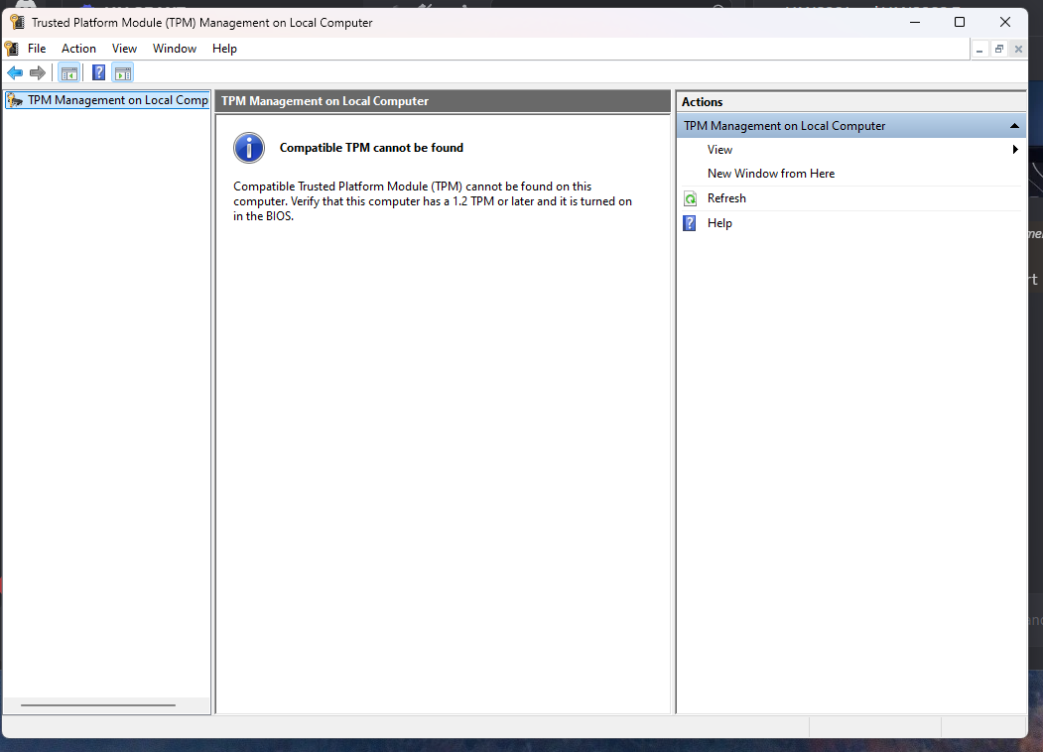Click the horizontal scrollbar in the tree pane

click(x=98, y=704)
